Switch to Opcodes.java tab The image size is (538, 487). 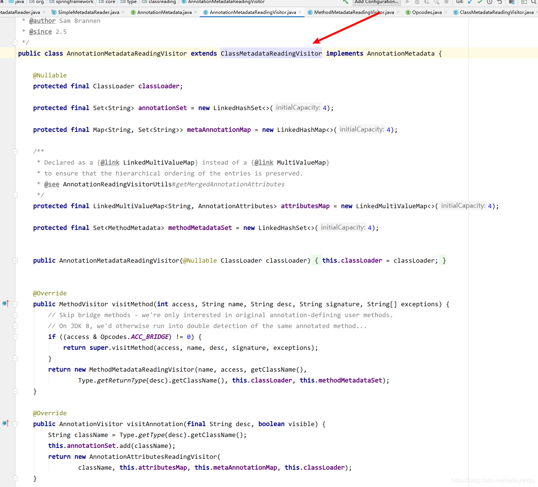(x=427, y=12)
